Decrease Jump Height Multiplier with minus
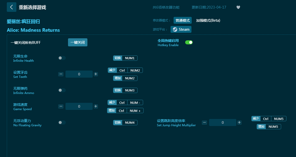Viewport: 296px width, 157px height. click(204, 122)
